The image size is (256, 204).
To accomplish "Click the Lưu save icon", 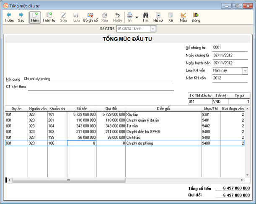I will (76, 18).
